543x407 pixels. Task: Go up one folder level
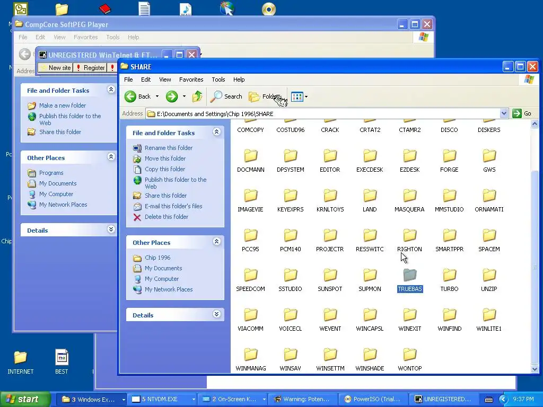click(x=197, y=96)
